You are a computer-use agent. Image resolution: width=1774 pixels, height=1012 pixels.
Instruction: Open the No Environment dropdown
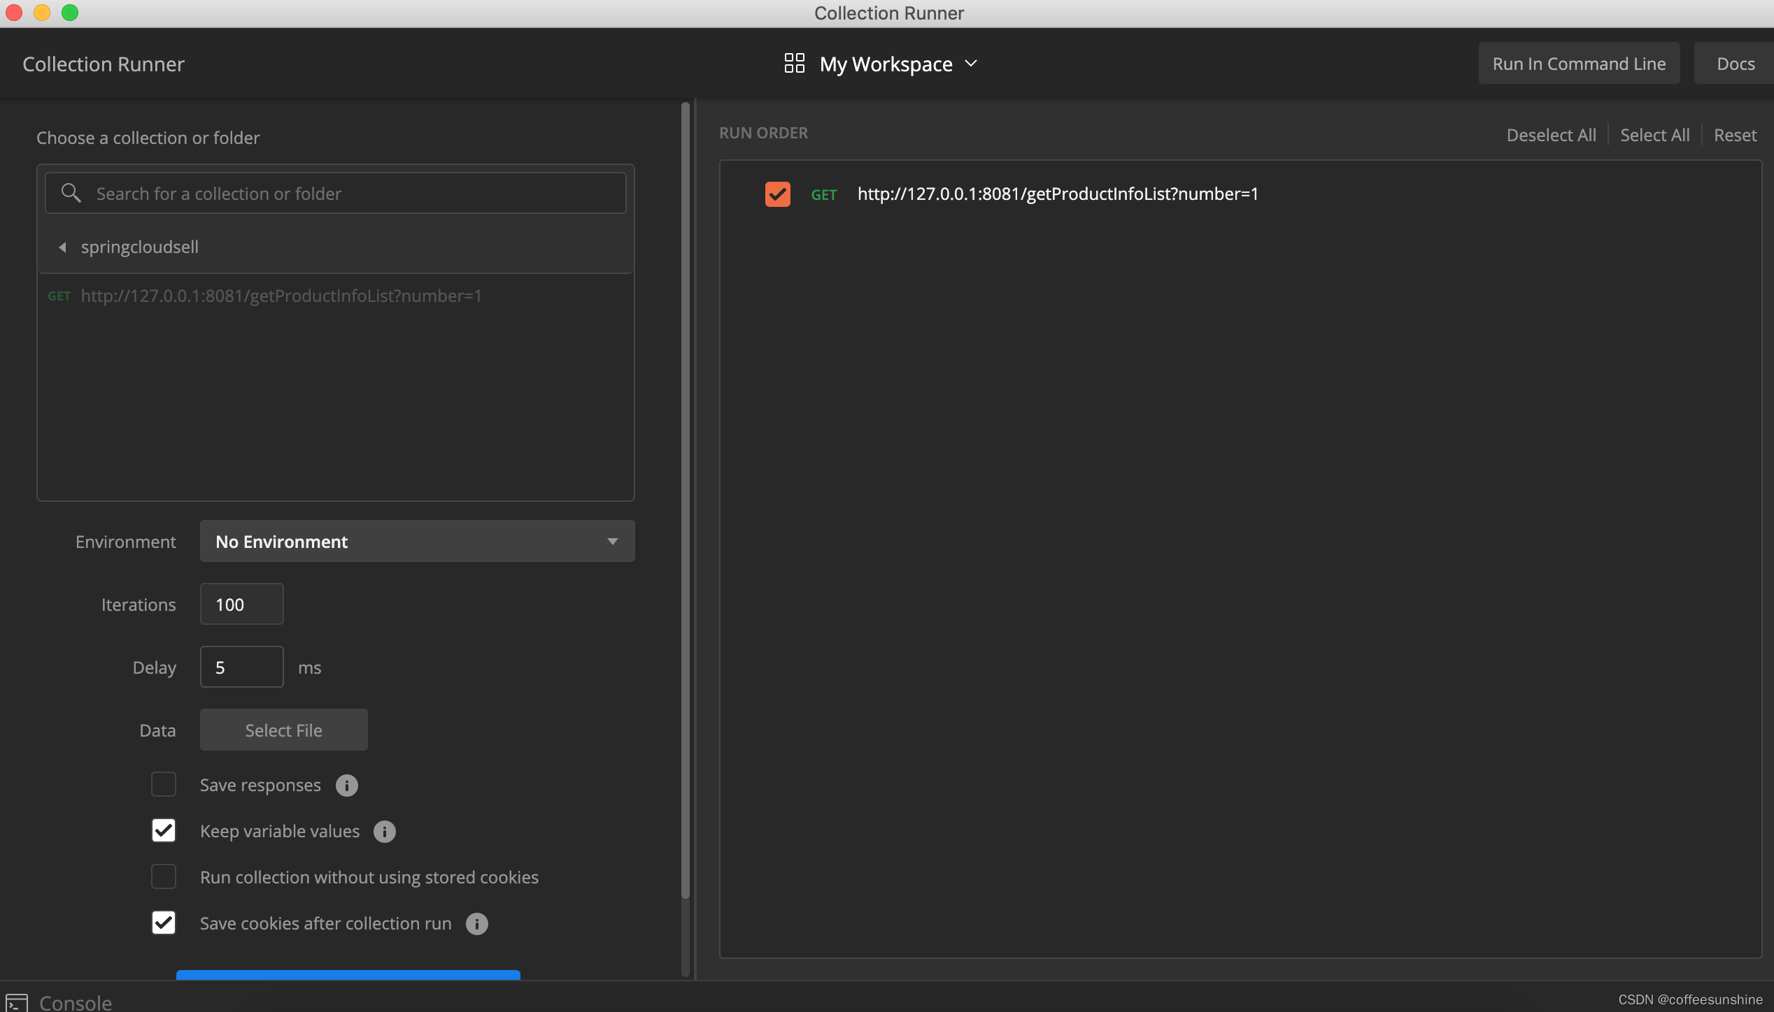coord(417,541)
